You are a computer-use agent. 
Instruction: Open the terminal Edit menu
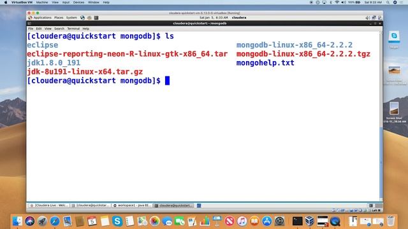39,29
